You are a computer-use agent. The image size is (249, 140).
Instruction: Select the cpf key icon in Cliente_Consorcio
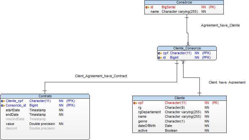click(160, 53)
